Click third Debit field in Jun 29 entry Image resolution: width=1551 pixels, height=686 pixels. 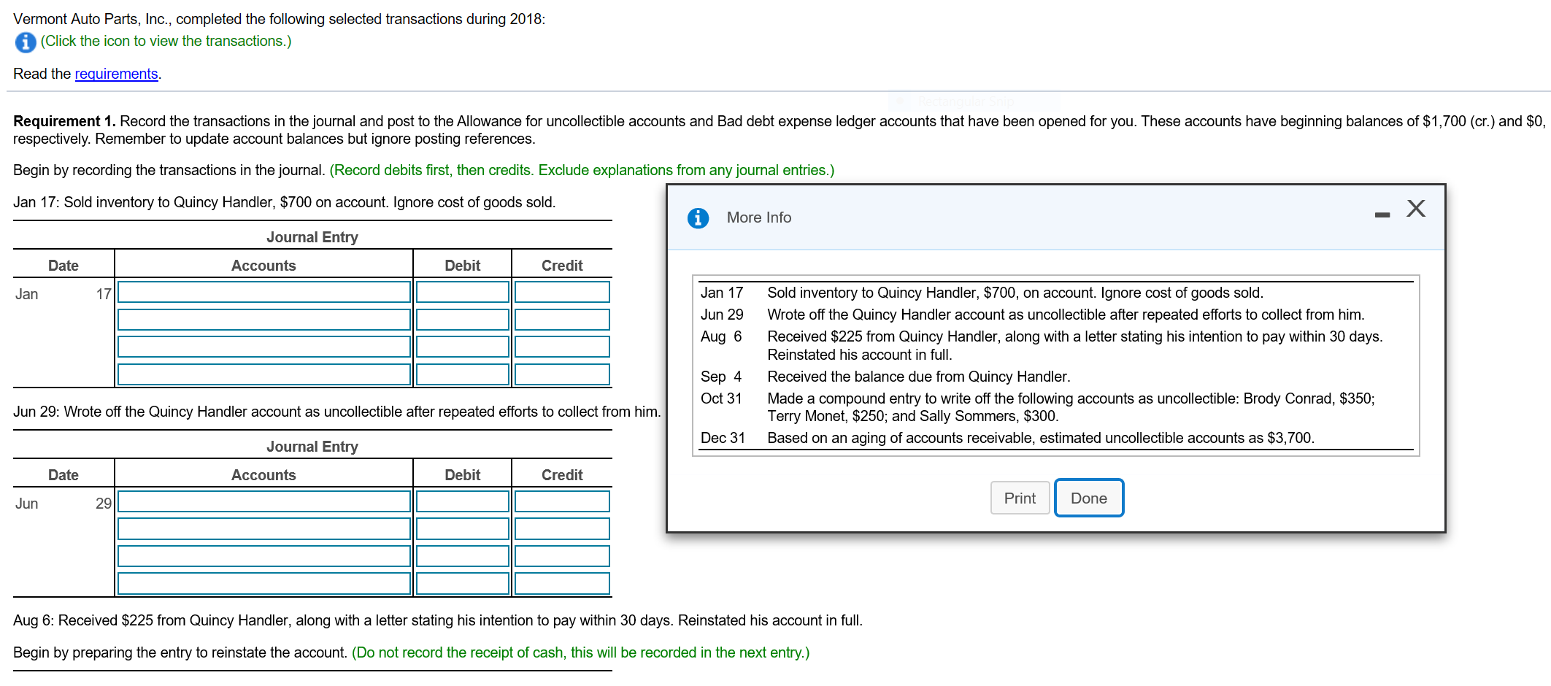[463, 556]
